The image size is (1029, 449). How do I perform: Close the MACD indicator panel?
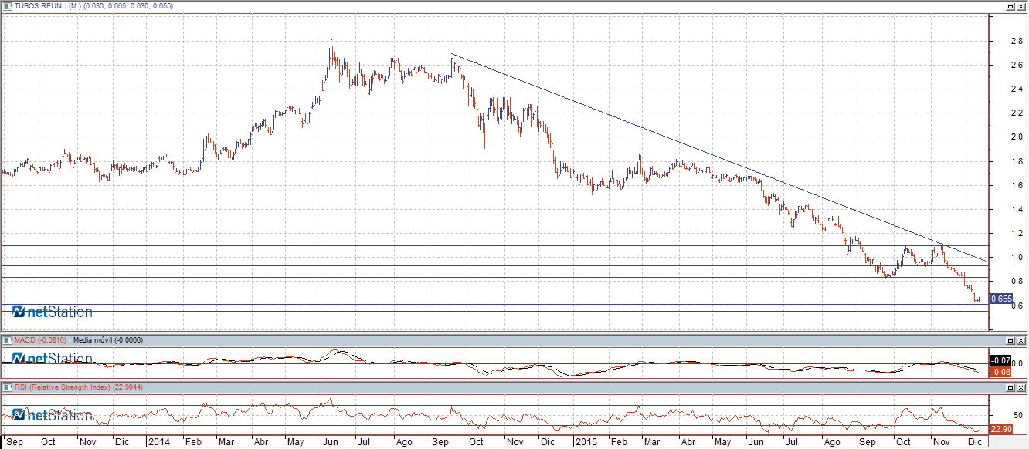(1021, 340)
